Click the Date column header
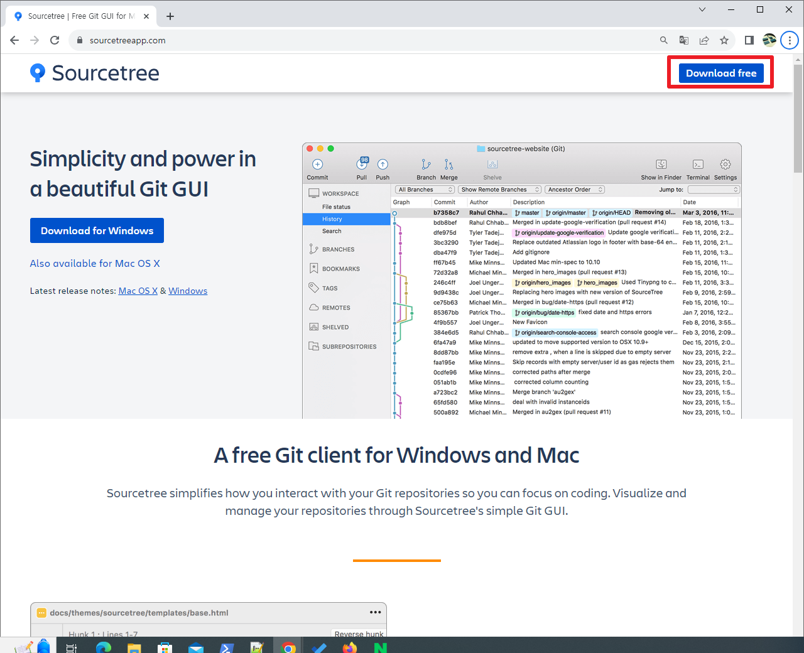The width and height of the screenshot is (804, 653). point(689,202)
